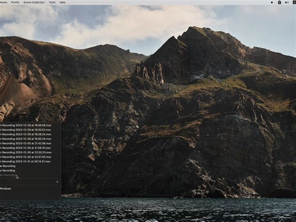Open the Profile menu

click(x=15, y=2)
